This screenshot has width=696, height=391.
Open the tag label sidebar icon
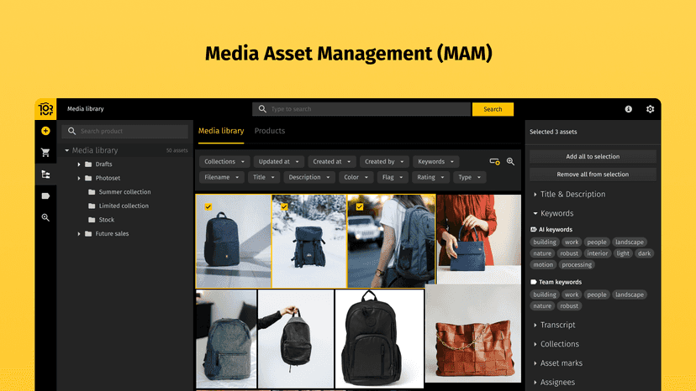pyautogui.click(x=45, y=196)
